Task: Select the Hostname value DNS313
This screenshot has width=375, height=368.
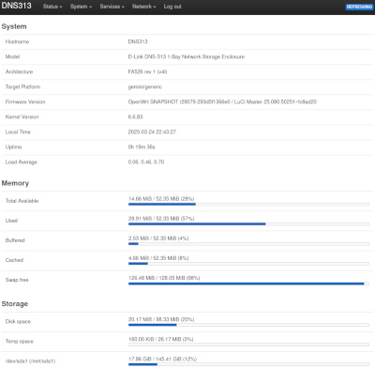Action: [138, 41]
